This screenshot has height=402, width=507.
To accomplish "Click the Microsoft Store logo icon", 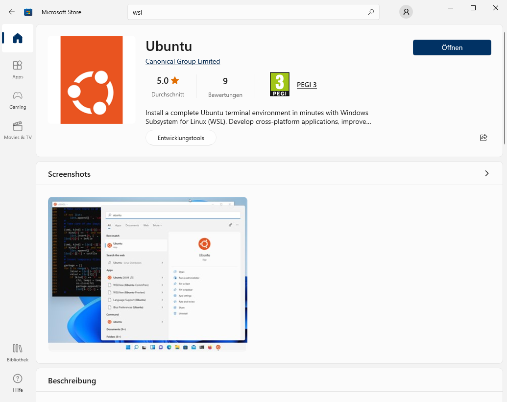I will point(28,12).
